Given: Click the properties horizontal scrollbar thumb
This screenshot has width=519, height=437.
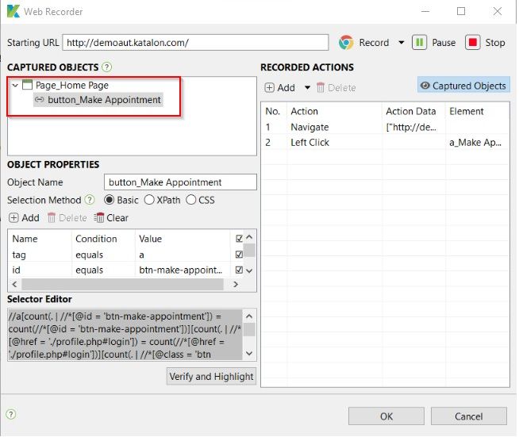Looking at the screenshot, I should [x=122, y=284].
